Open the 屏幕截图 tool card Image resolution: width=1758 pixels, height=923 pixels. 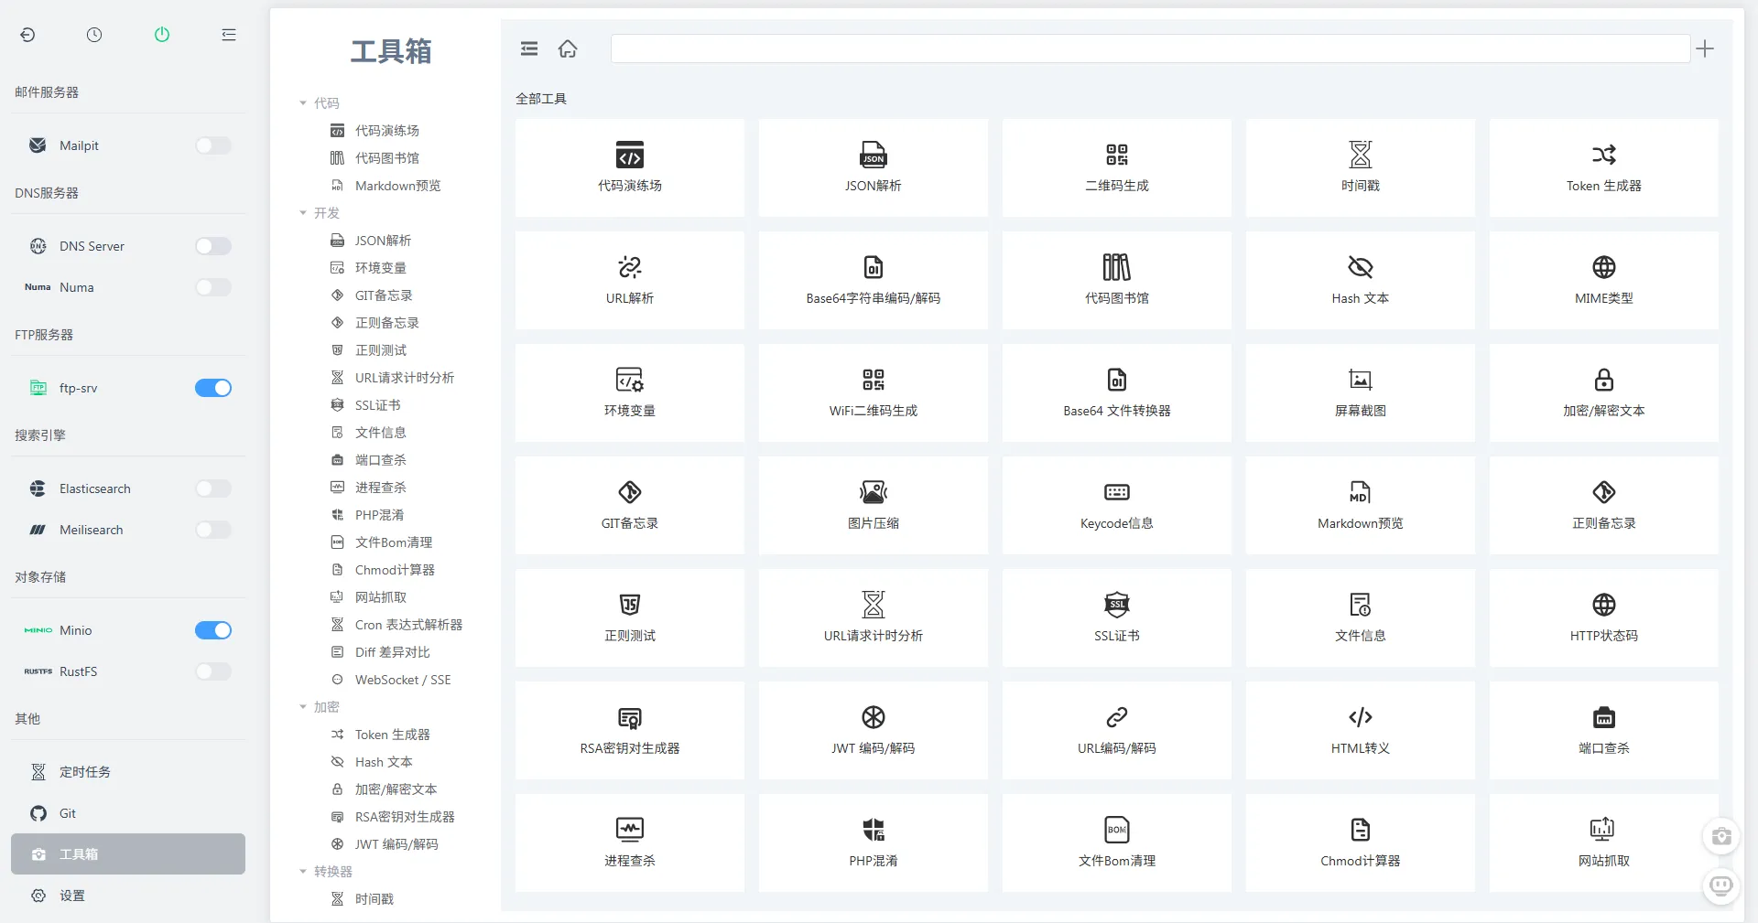coord(1361,392)
